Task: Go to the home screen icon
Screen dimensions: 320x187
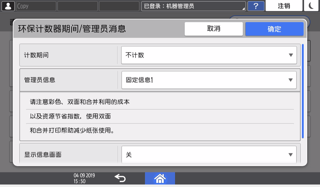Action: pyautogui.click(x=160, y=178)
